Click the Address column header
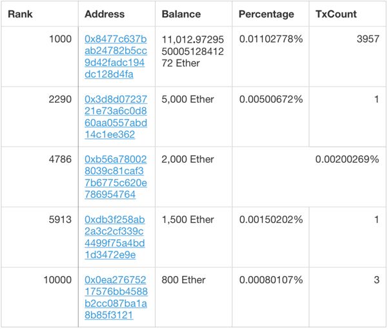 click(105, 14)
